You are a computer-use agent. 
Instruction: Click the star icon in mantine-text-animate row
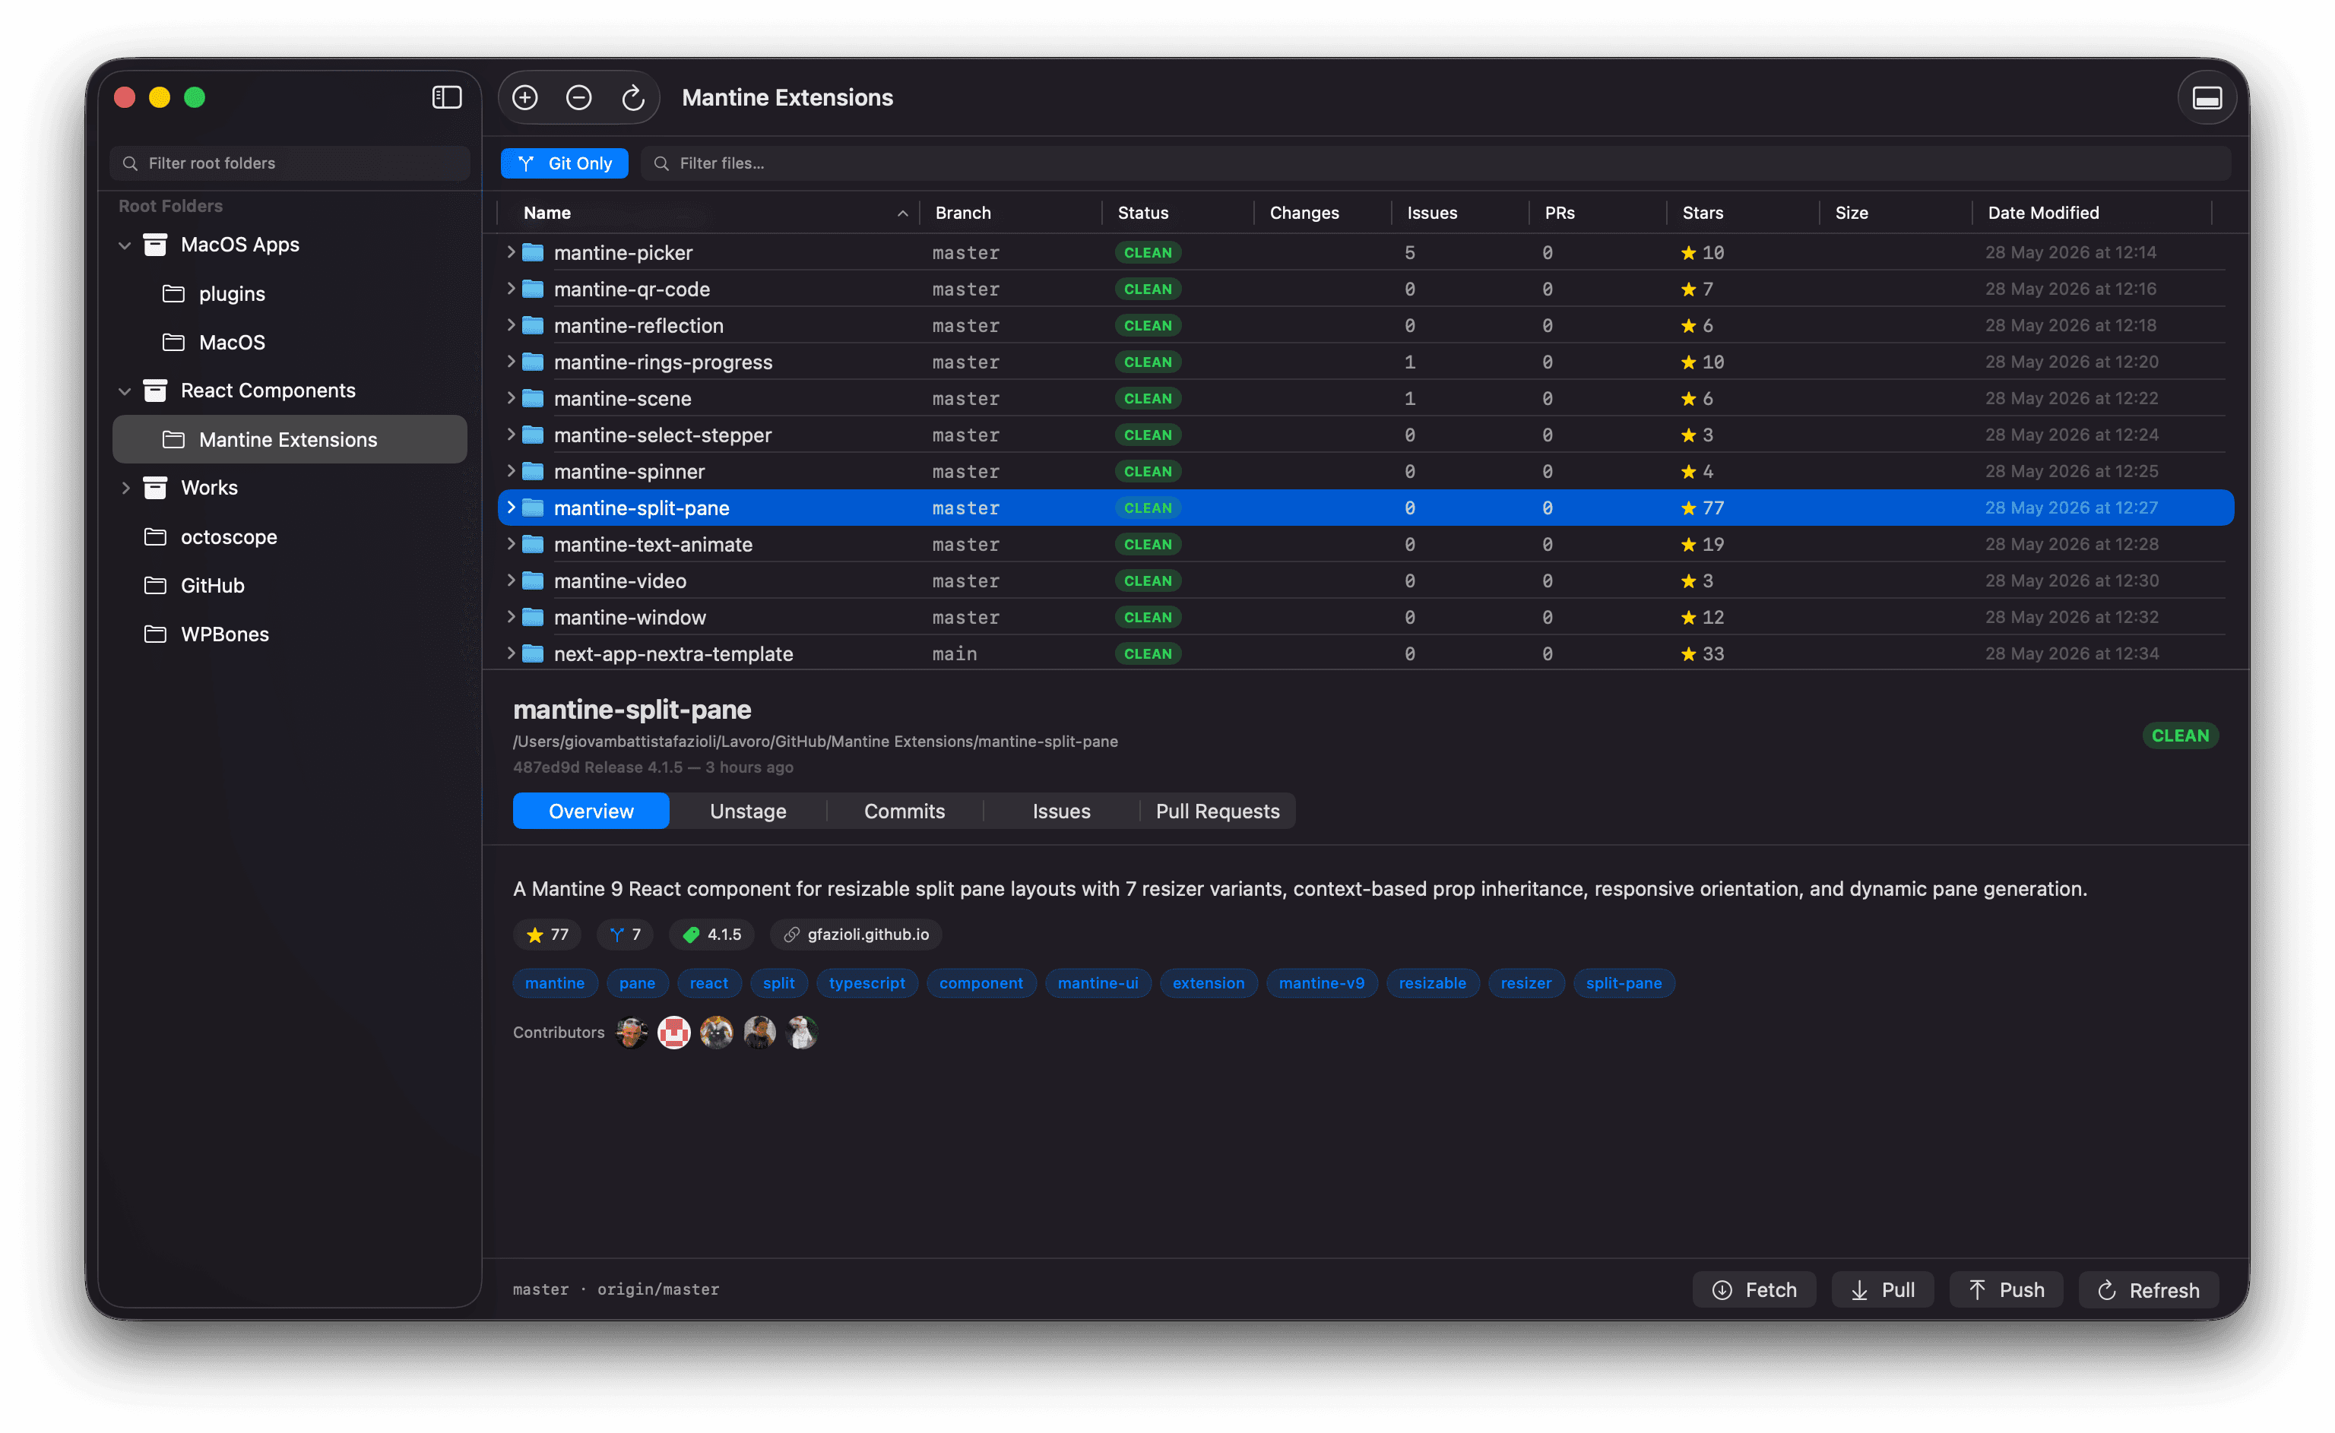[1687, 544]
